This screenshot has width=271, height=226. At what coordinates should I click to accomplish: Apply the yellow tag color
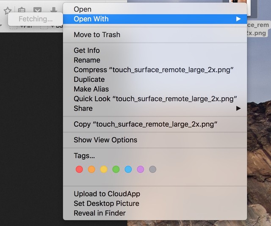[104, 169]
